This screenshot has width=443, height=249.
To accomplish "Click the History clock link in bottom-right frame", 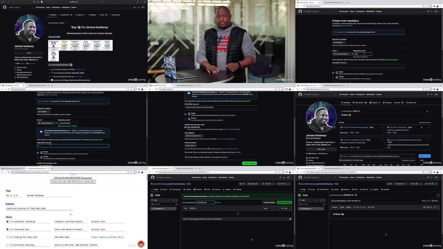I will point(435,201).
